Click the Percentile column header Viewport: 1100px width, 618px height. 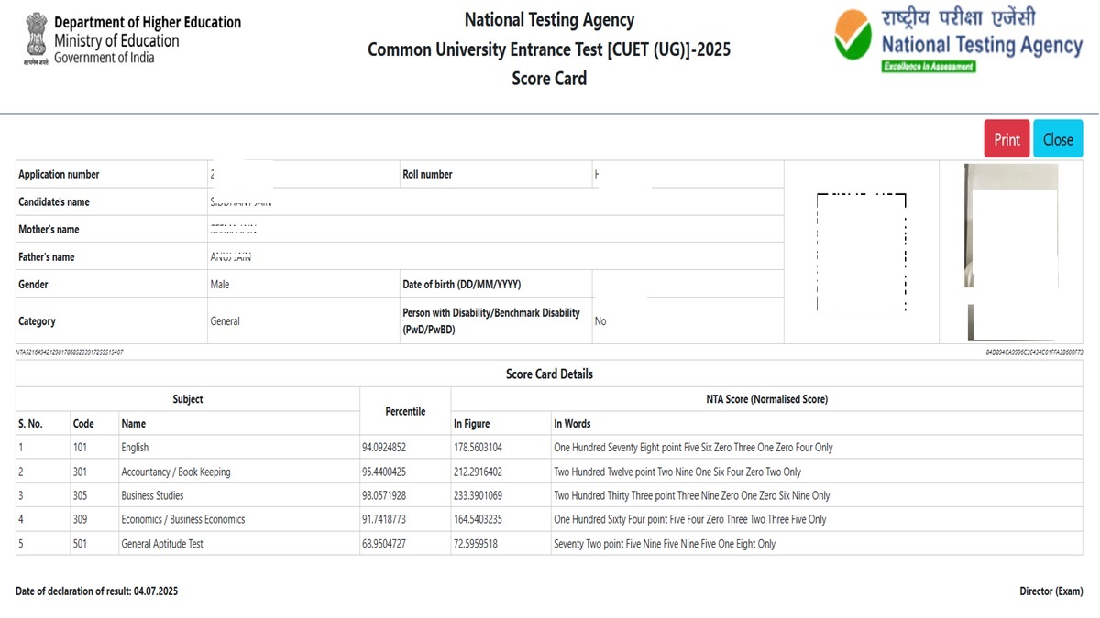pyautogui.click(x=405, y=411)
